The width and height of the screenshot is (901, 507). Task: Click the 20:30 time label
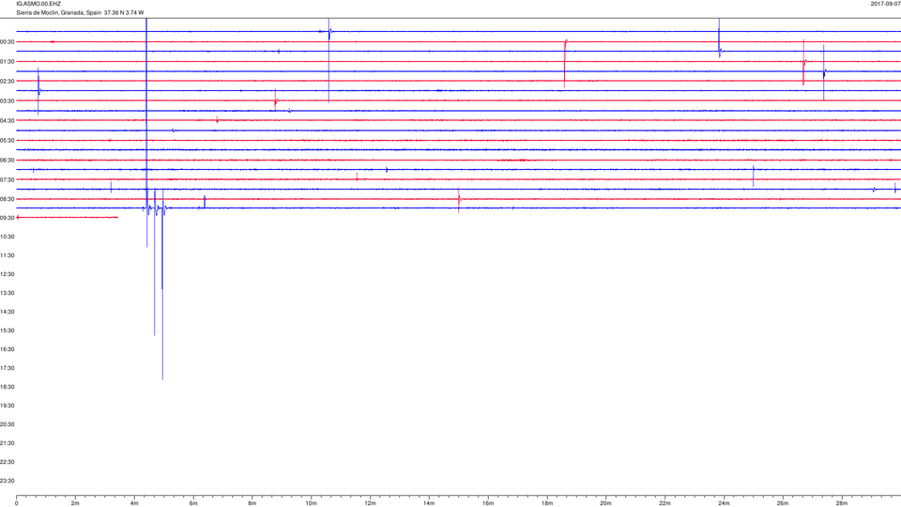click(7, 424)
